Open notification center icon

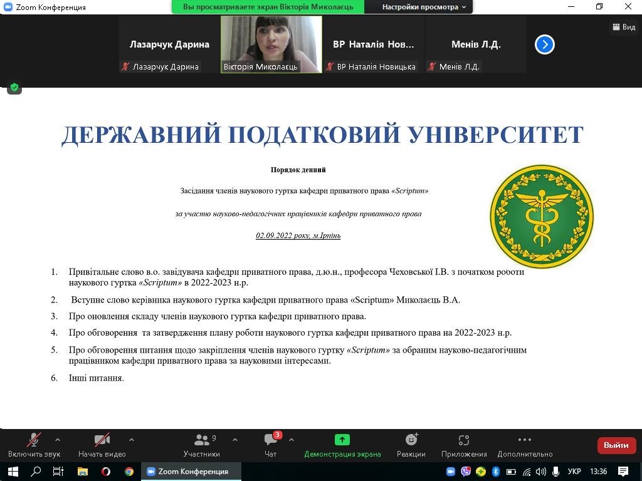[x=623, y=472]
